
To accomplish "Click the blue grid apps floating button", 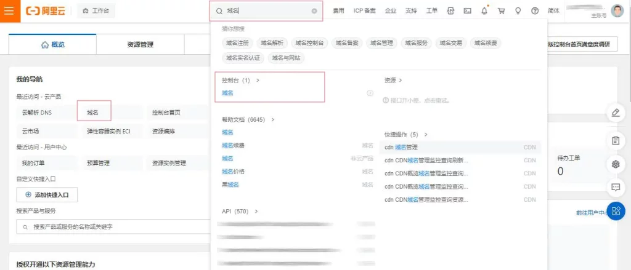I will pyautogui.click(x=616, y=210).
